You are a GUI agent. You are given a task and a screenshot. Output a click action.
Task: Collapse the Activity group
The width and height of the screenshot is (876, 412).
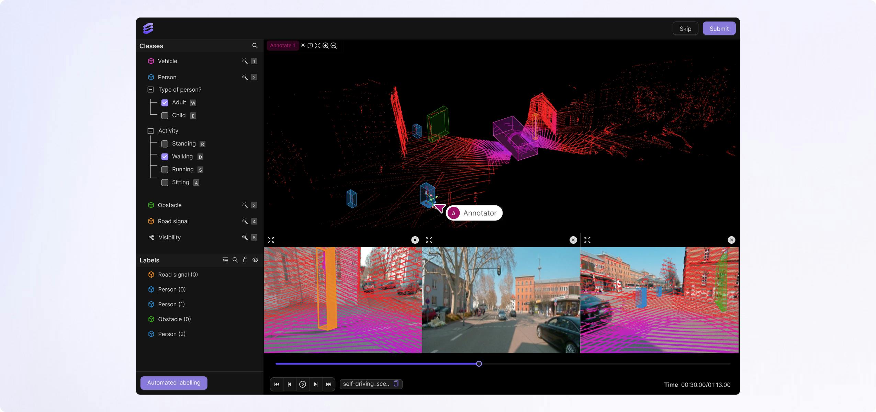[150, 130]
